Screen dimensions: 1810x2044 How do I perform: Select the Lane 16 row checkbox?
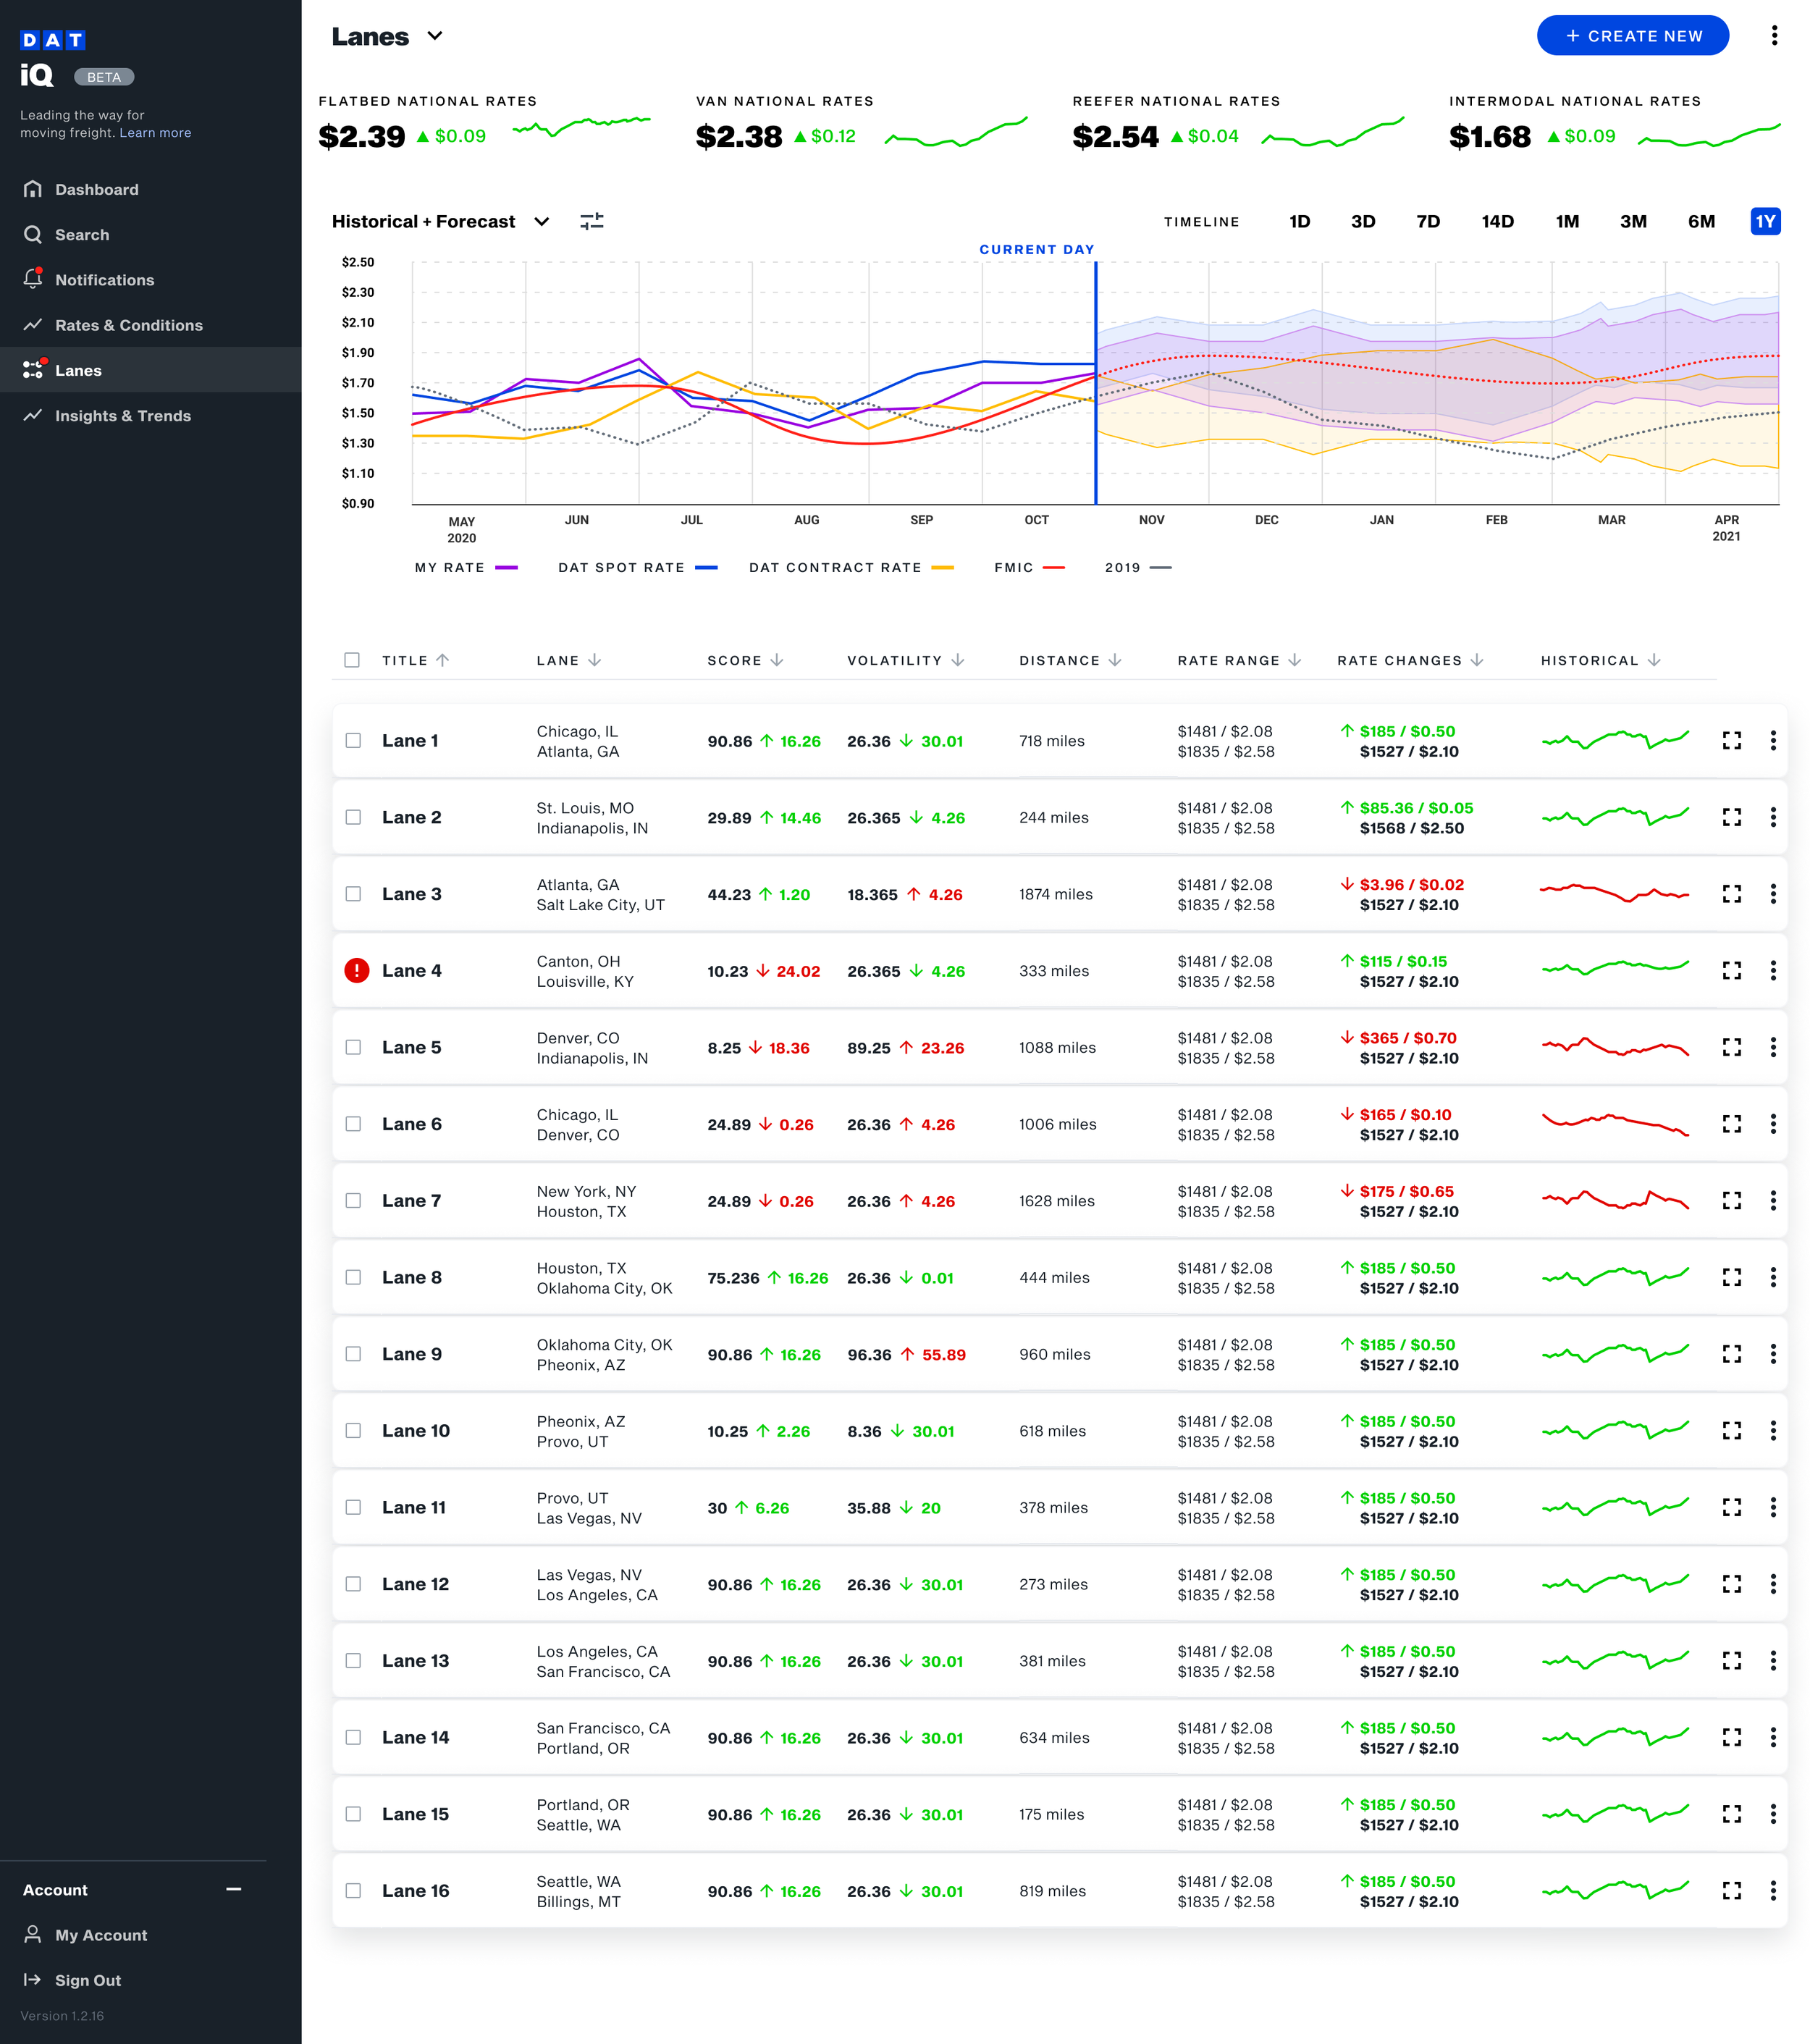[x=353, y=1891]
